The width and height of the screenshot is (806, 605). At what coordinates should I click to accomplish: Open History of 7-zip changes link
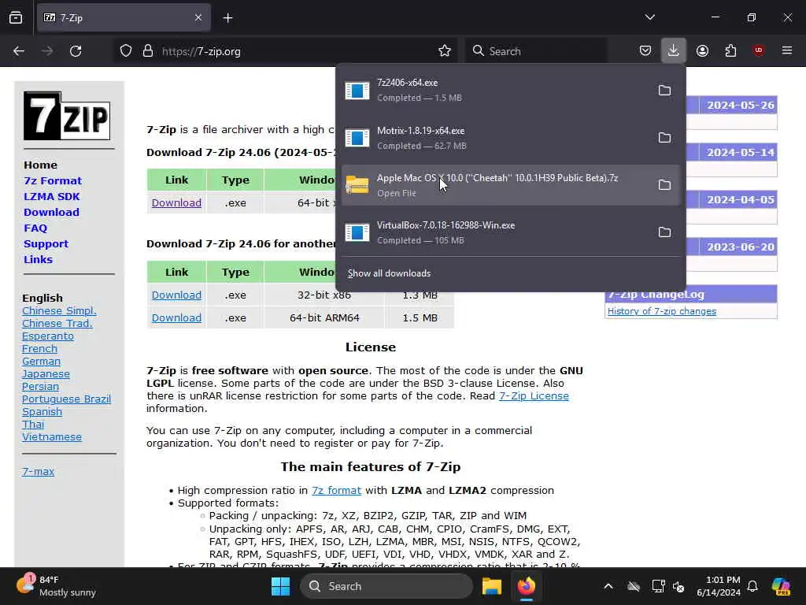(661, 310)
